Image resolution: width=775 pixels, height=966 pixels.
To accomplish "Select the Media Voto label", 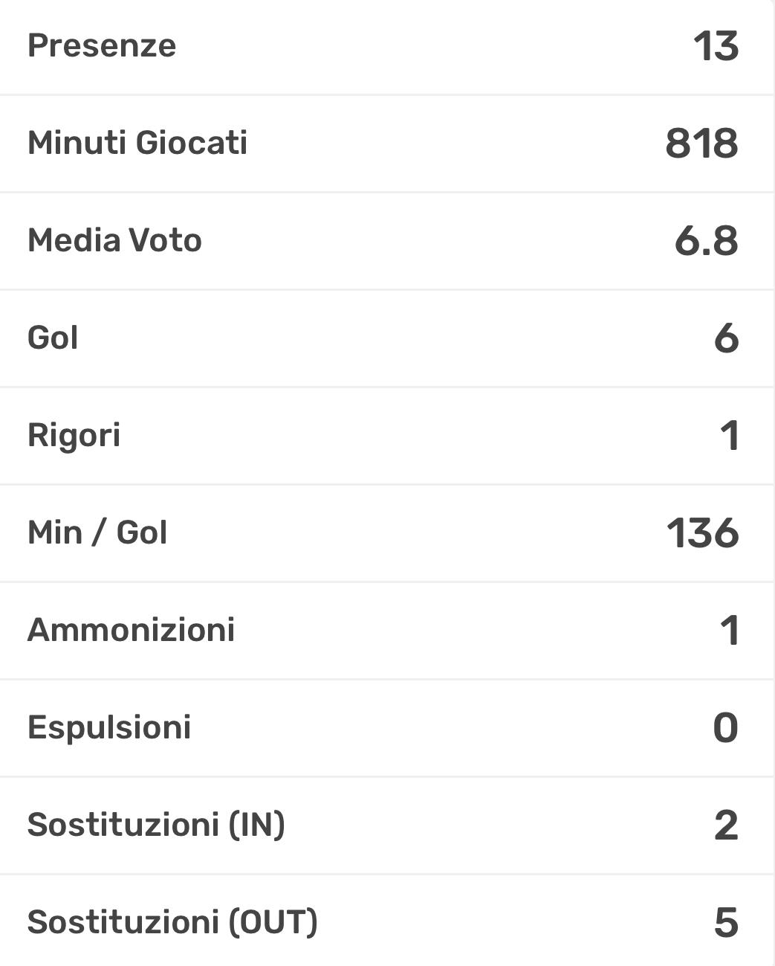I will (114, 240).
